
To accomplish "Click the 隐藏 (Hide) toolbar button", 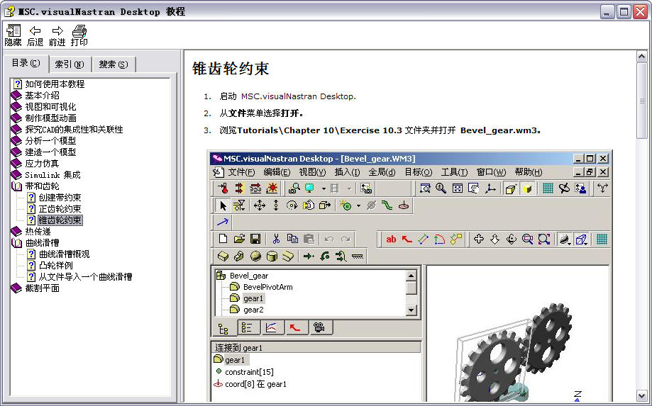I will click(x=13, y=35).
